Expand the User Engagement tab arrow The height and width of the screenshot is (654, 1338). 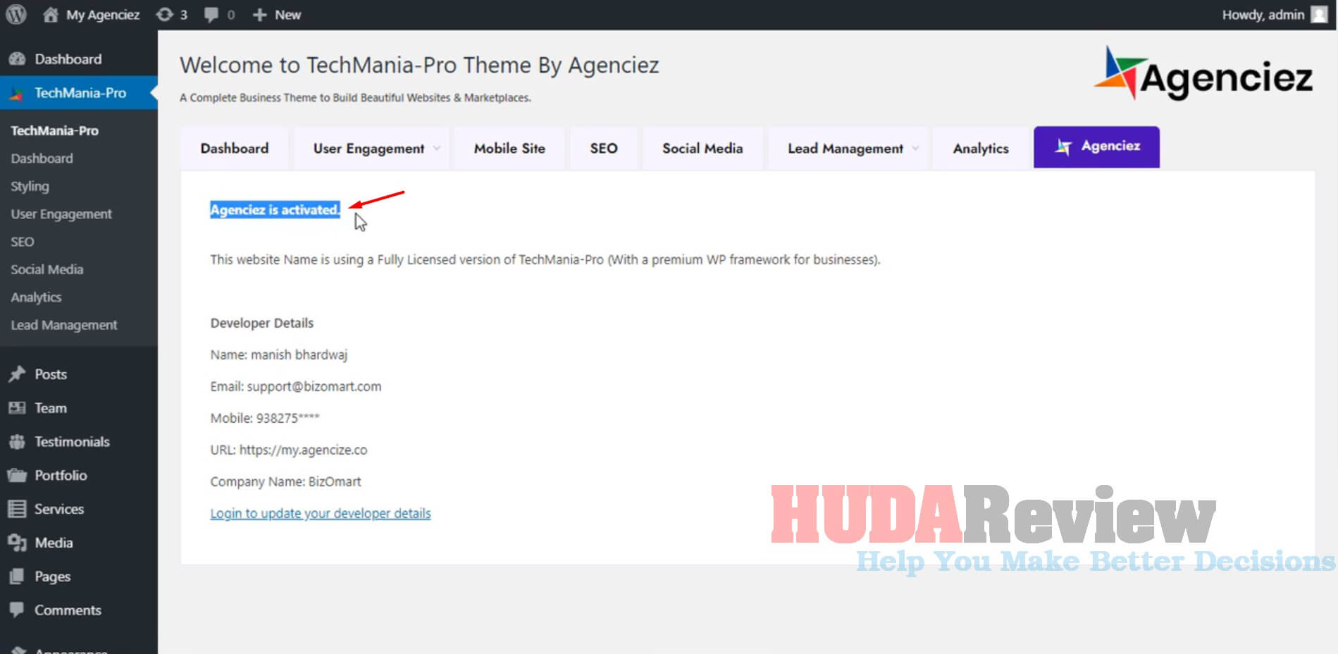437,148
